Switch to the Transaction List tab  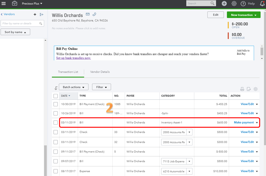point(68,72)
